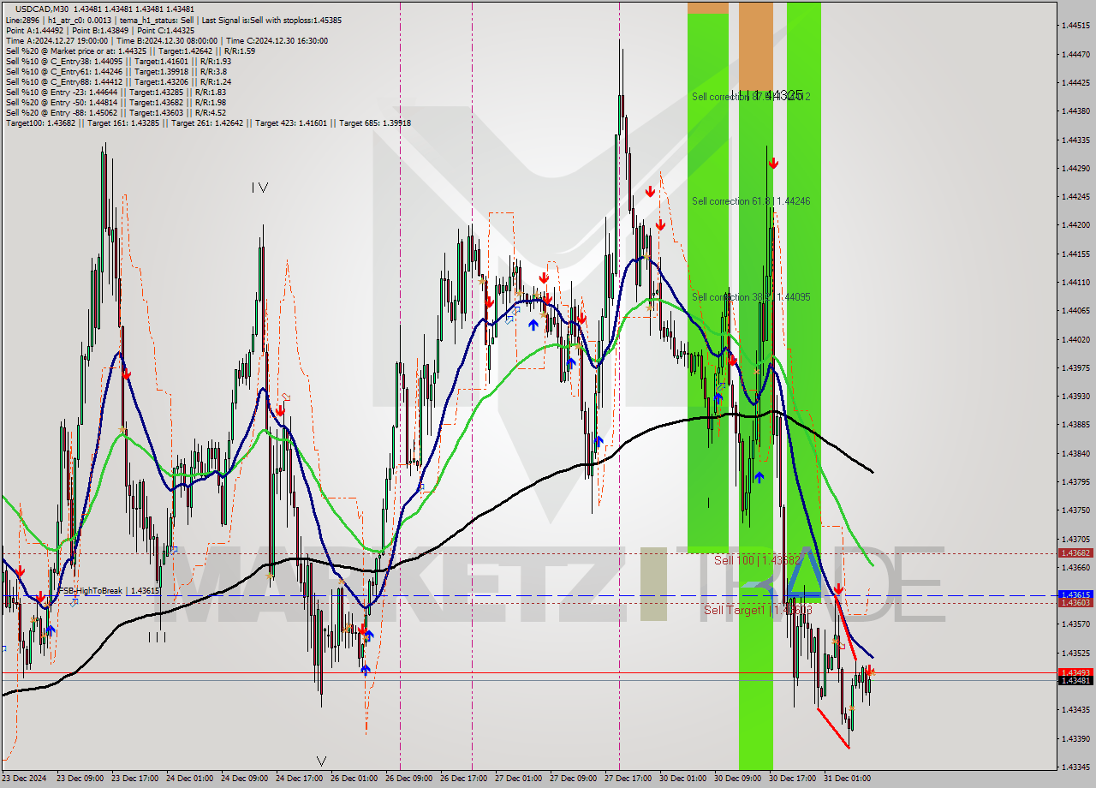Select the red 1.43603 price tag on the axis

pyautogui.click(x=1075, y=603)
